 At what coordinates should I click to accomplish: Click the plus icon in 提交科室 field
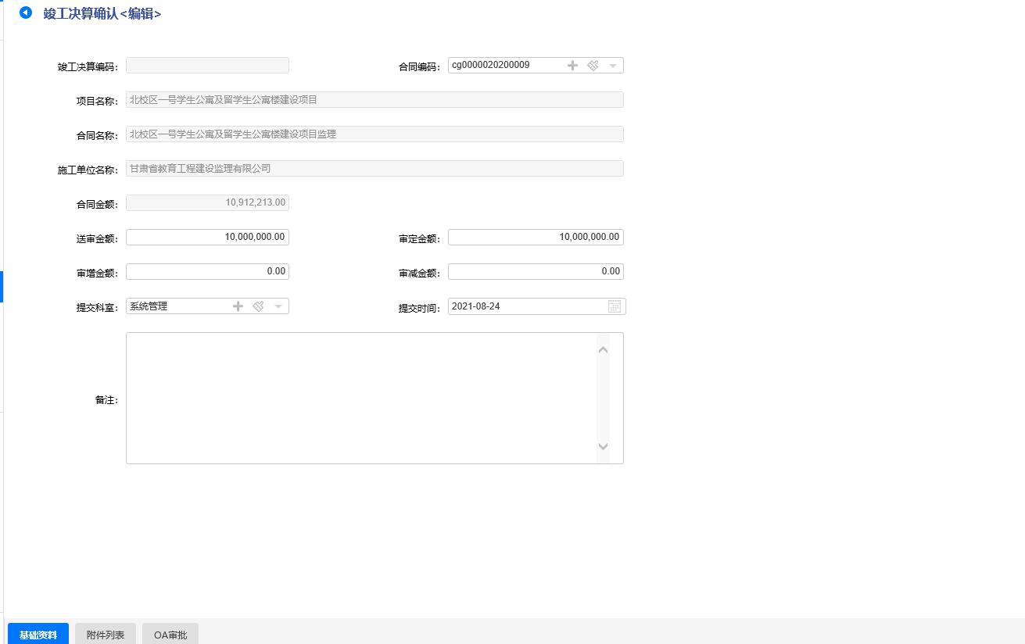(x=238, y=306)
